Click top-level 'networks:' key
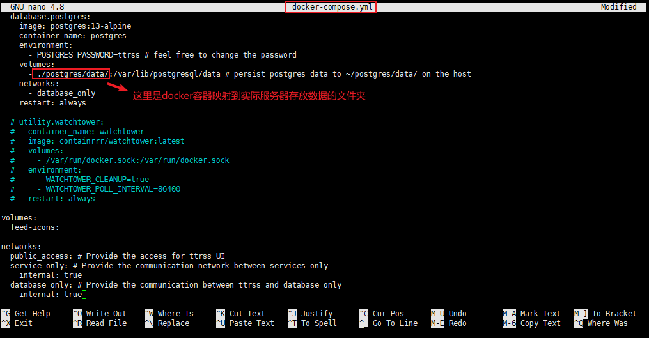The image size is (649, 338). (21, 247)
